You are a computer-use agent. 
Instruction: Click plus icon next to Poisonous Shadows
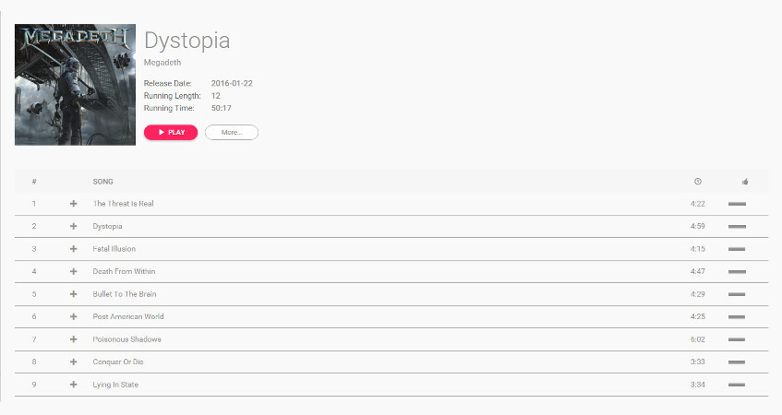pyautogui.click(x=73, y=339)
